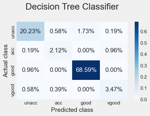This screenshot has width=150, height=116.
Task: Select the 0.96% cell in acc row
Action: pos(114,51)
